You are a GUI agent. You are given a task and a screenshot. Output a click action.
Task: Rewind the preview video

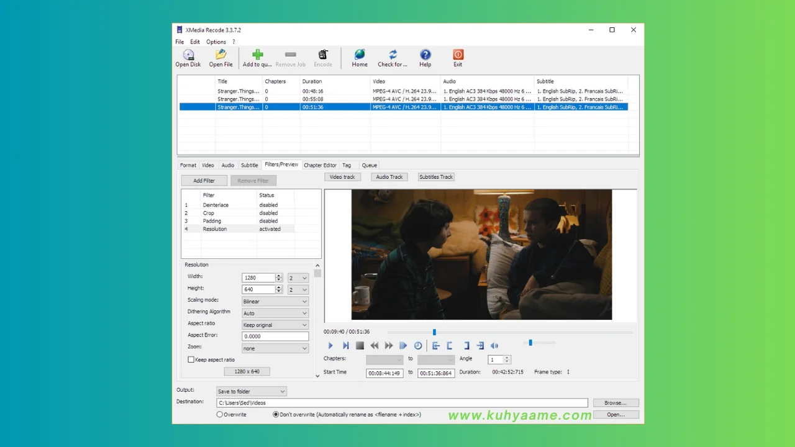point(375,346)
